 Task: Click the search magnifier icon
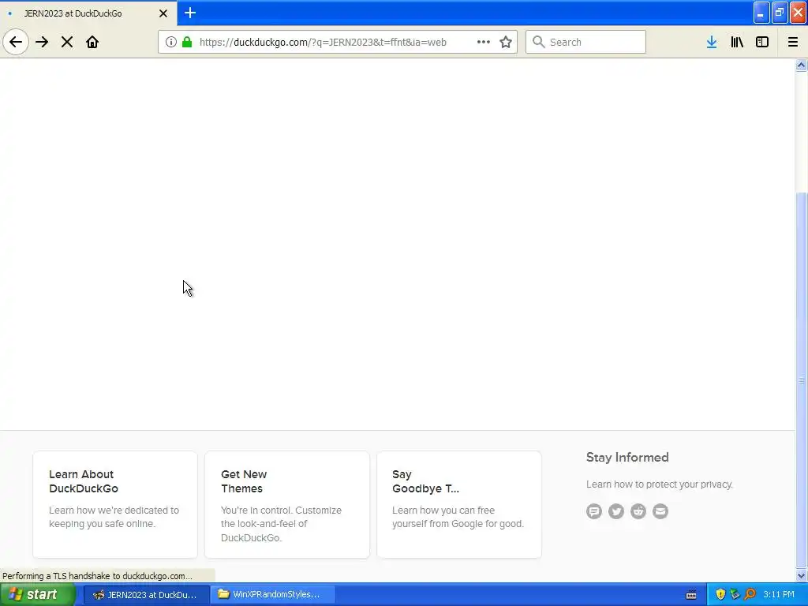[538, 42]
